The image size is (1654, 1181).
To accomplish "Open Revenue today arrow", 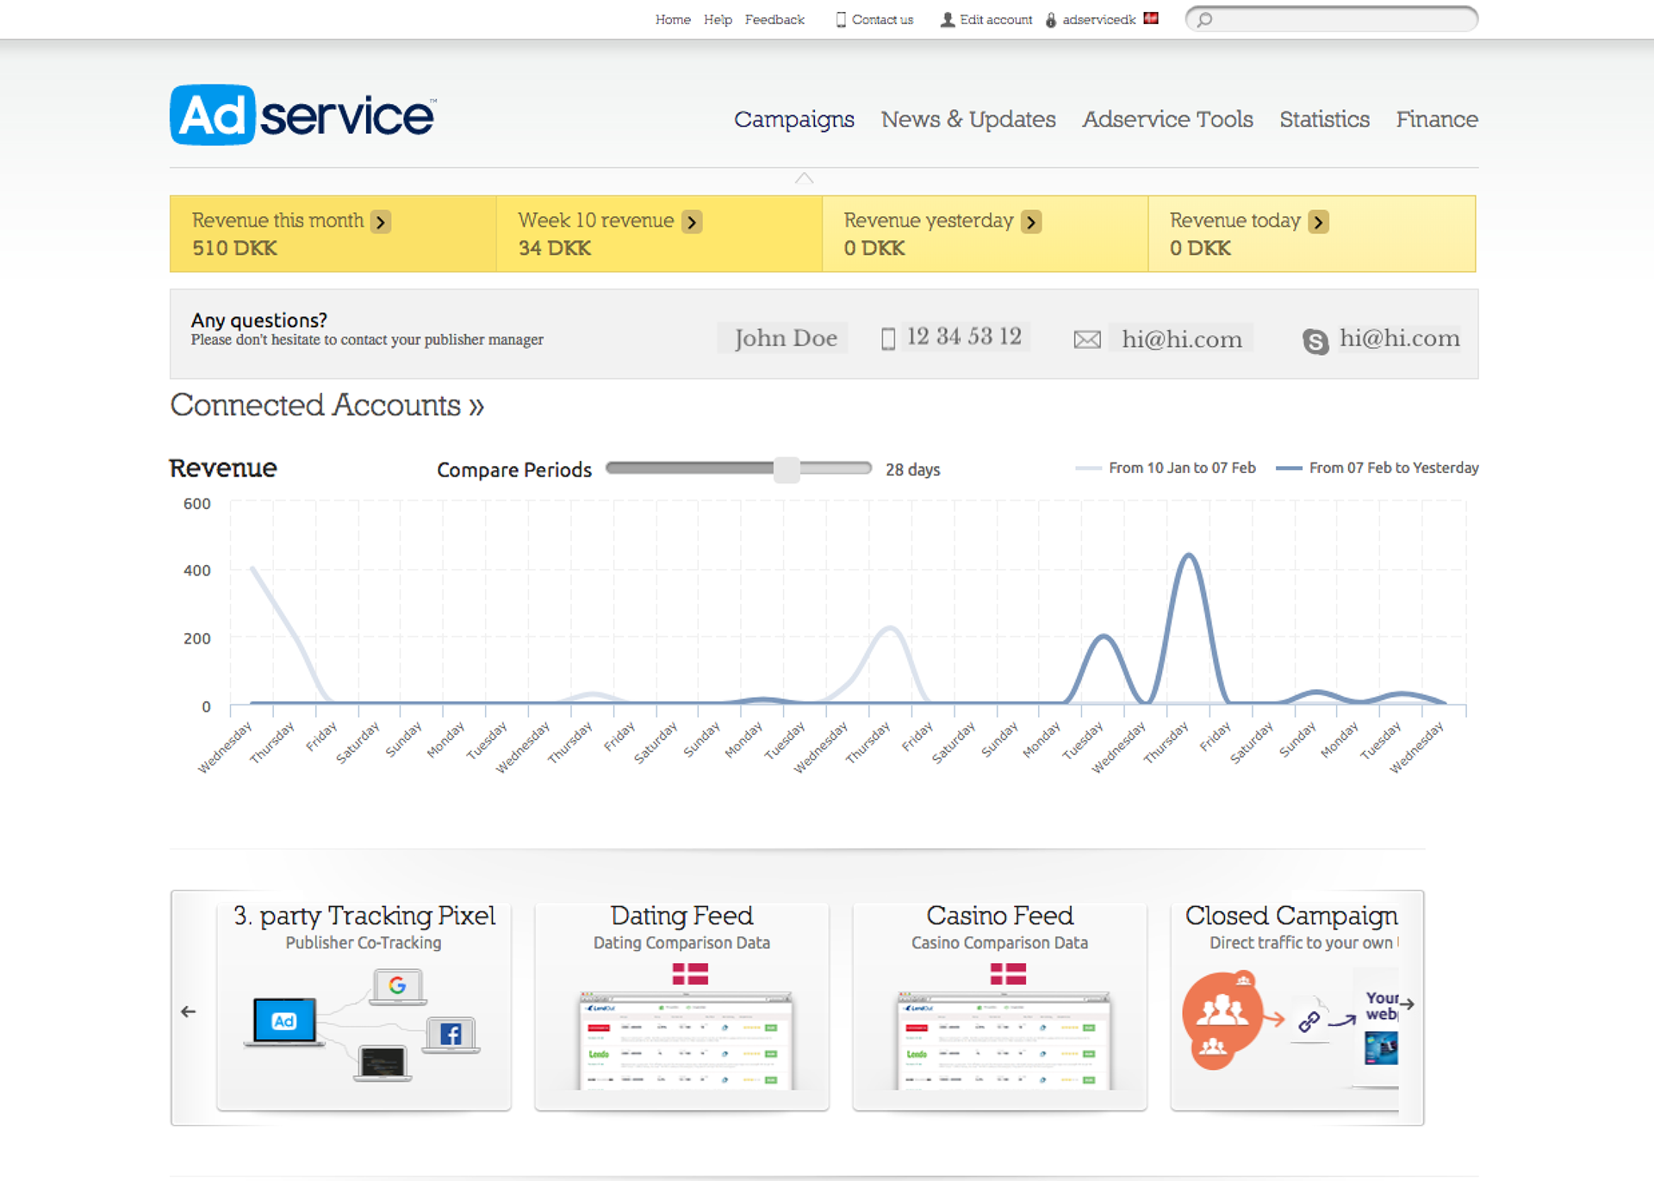I will tap(1318, 221).
